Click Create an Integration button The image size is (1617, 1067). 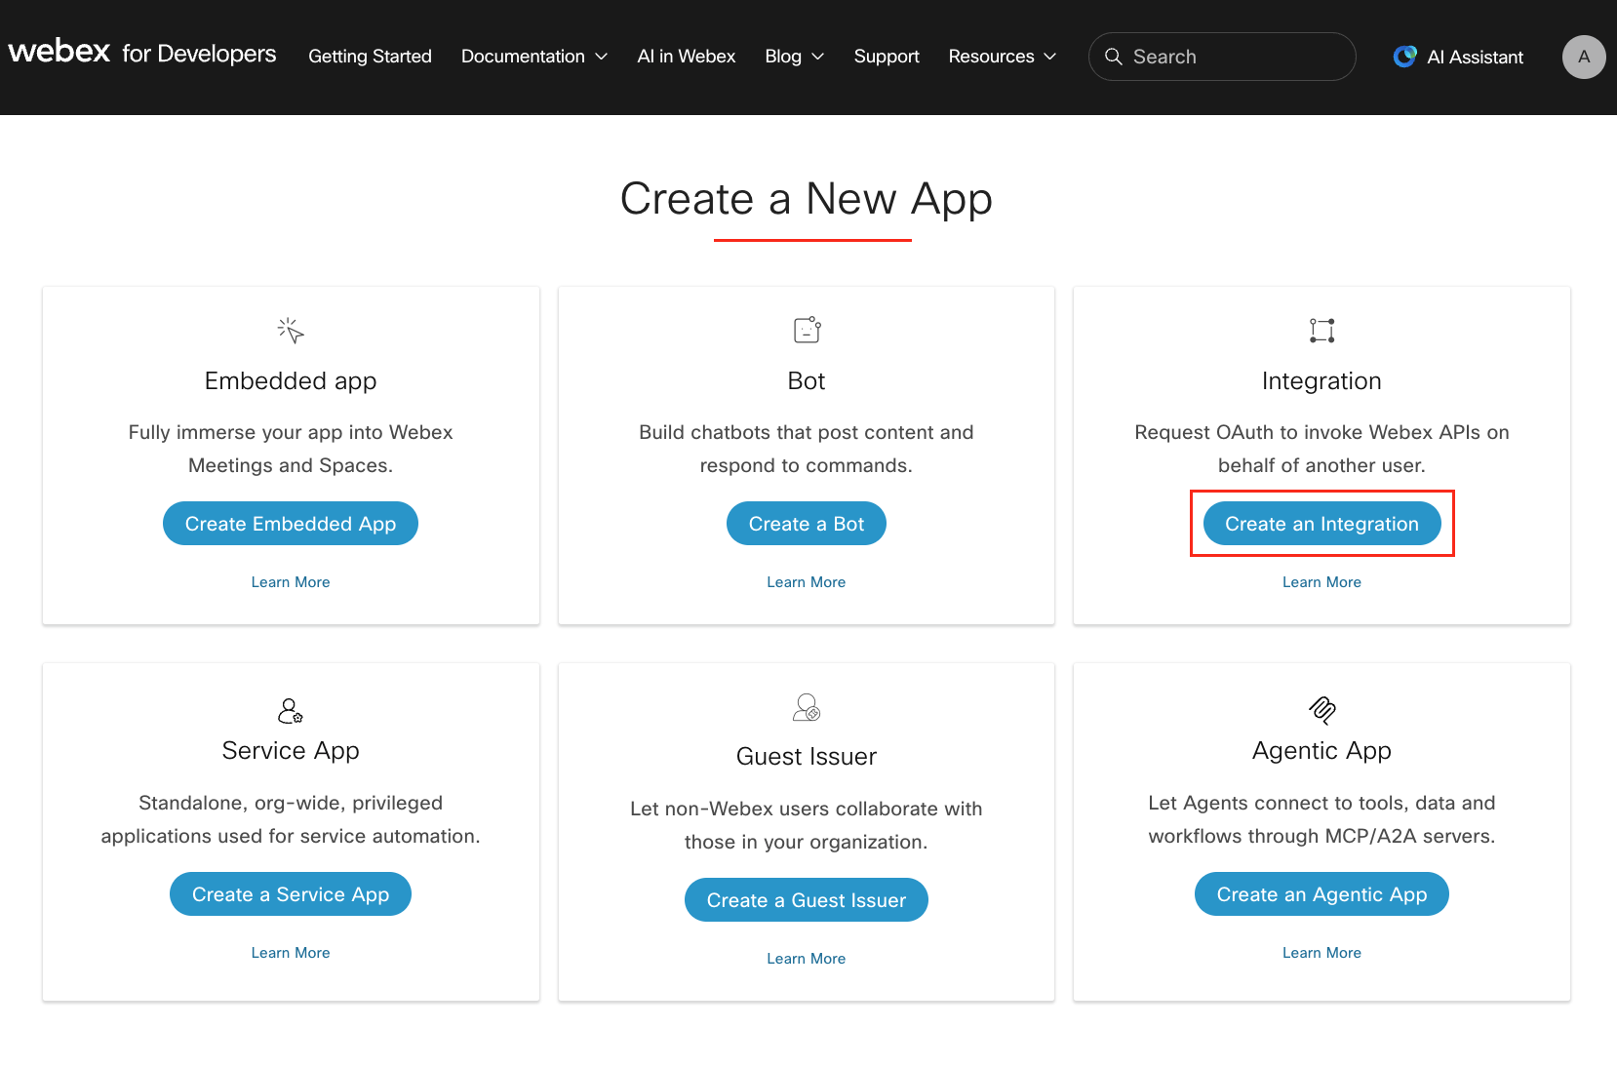tap(1321, 524)
